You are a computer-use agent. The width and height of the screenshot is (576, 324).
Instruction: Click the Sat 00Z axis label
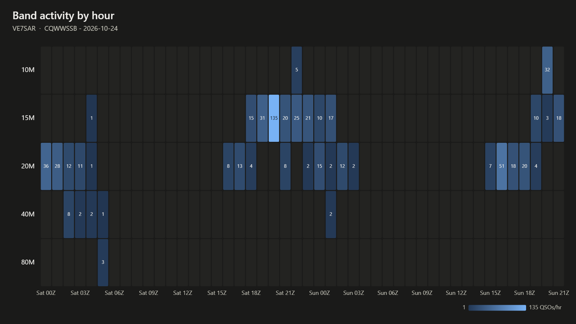click(46, 293)
